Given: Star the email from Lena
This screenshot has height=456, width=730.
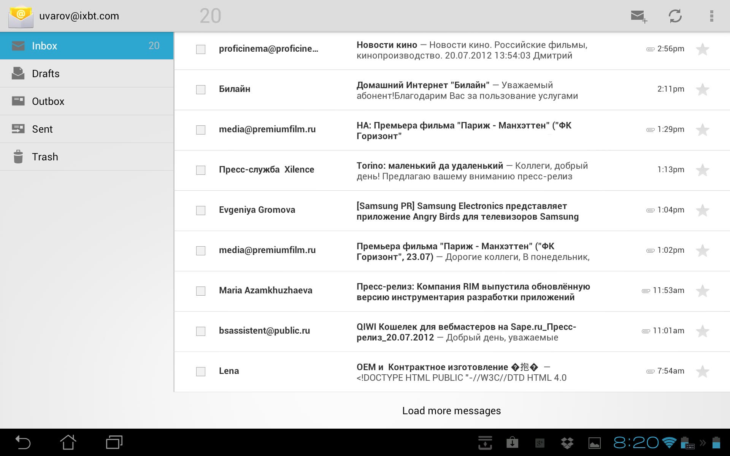Looking at the screenshot, I should 702,372.
